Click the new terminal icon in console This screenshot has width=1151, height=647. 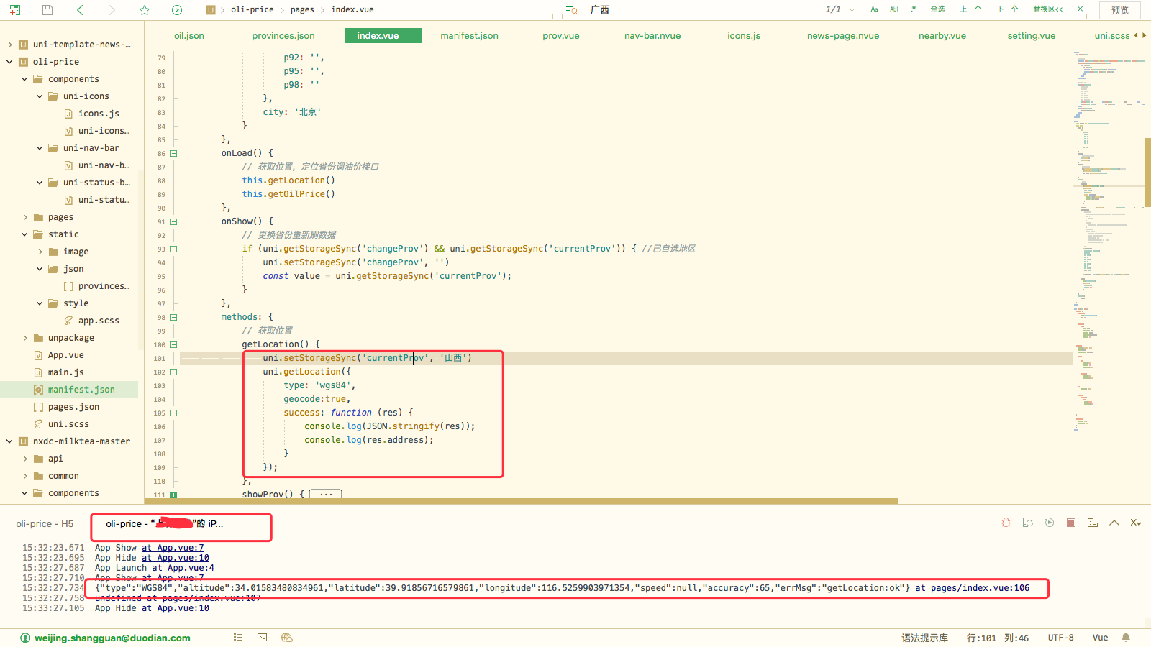[x=1093, y=523]
